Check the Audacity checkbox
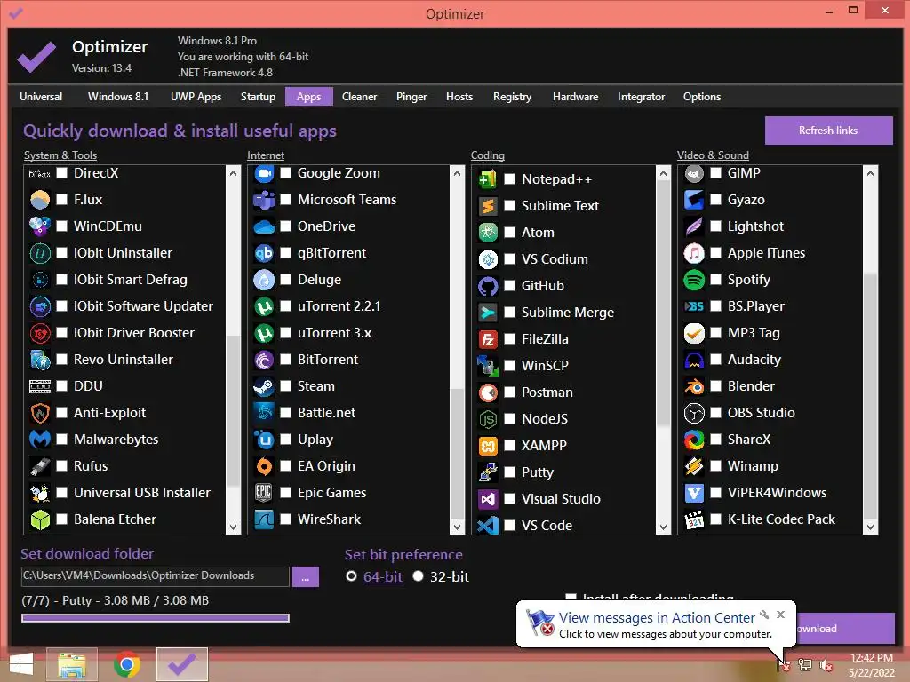The width and height of the screenshot is (910, 682). click(716, 359)
